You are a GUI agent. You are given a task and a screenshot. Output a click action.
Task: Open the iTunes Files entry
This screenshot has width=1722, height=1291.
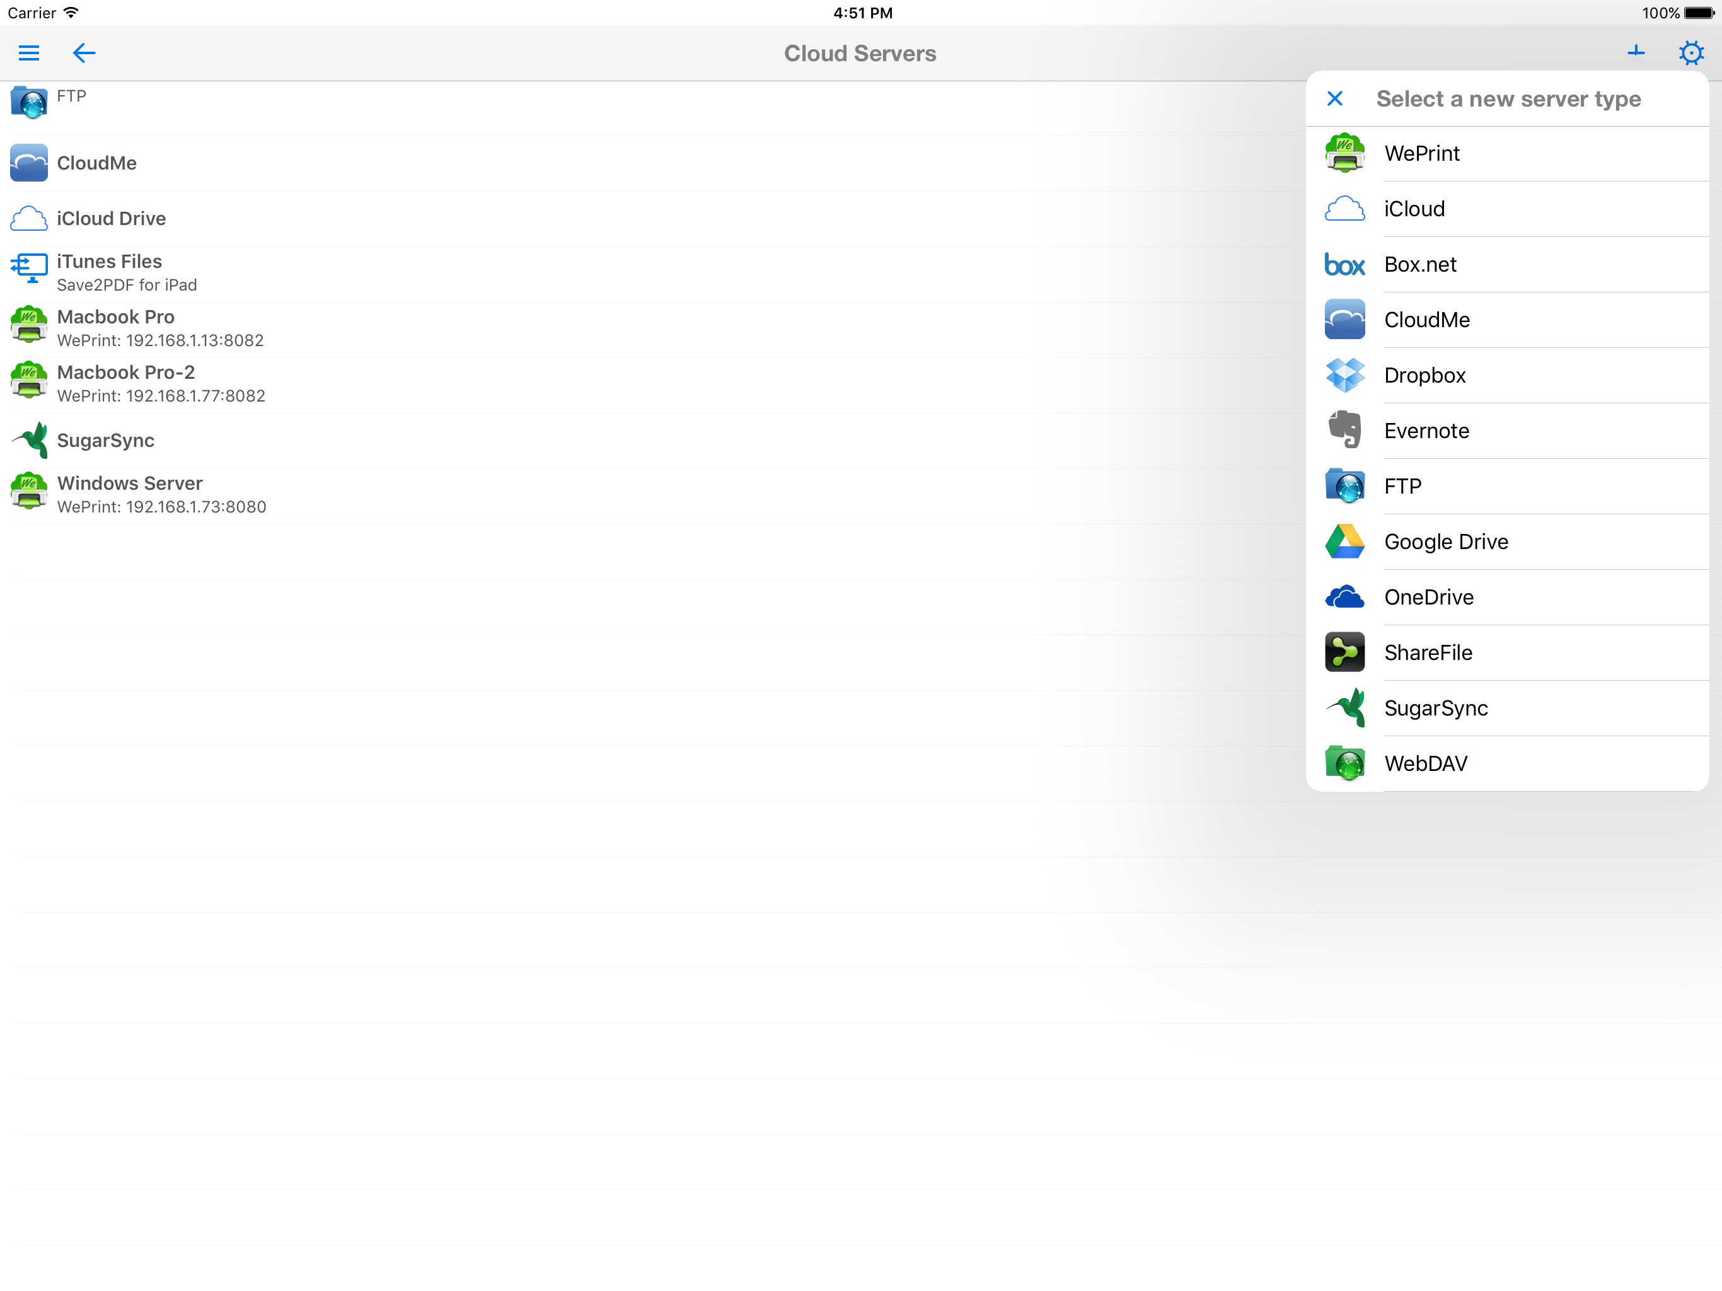(109, 272)
